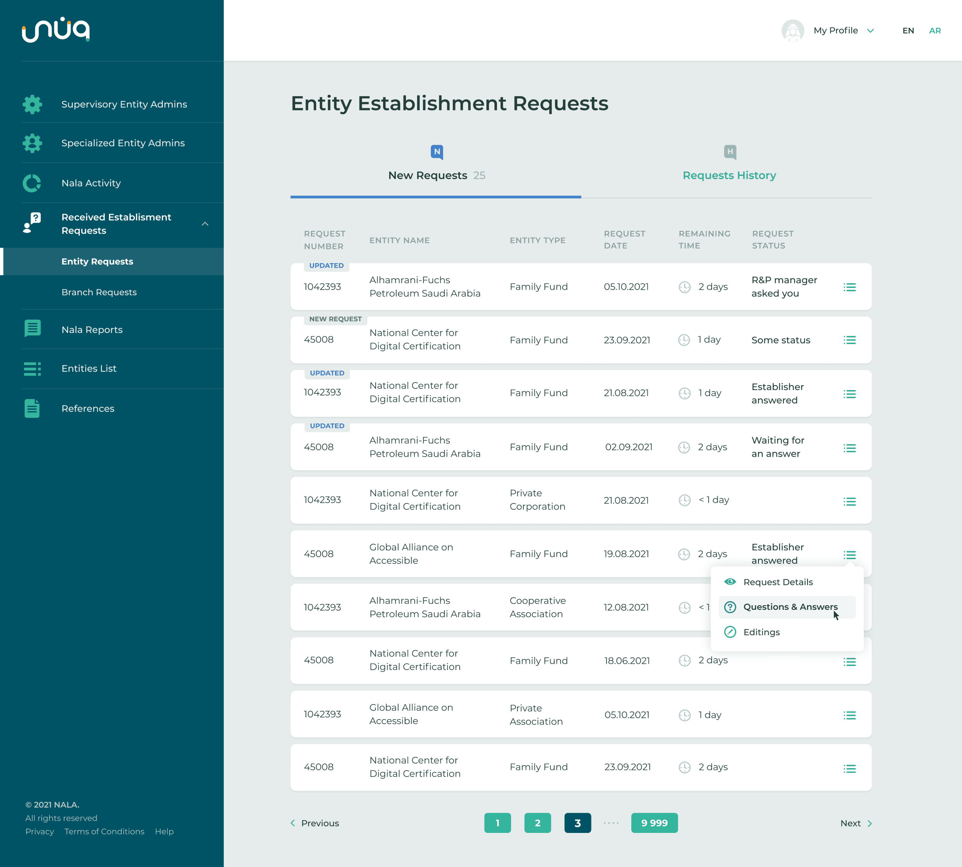Open actions menu for the last 23.09.2021 row

[x=849, y=769]
